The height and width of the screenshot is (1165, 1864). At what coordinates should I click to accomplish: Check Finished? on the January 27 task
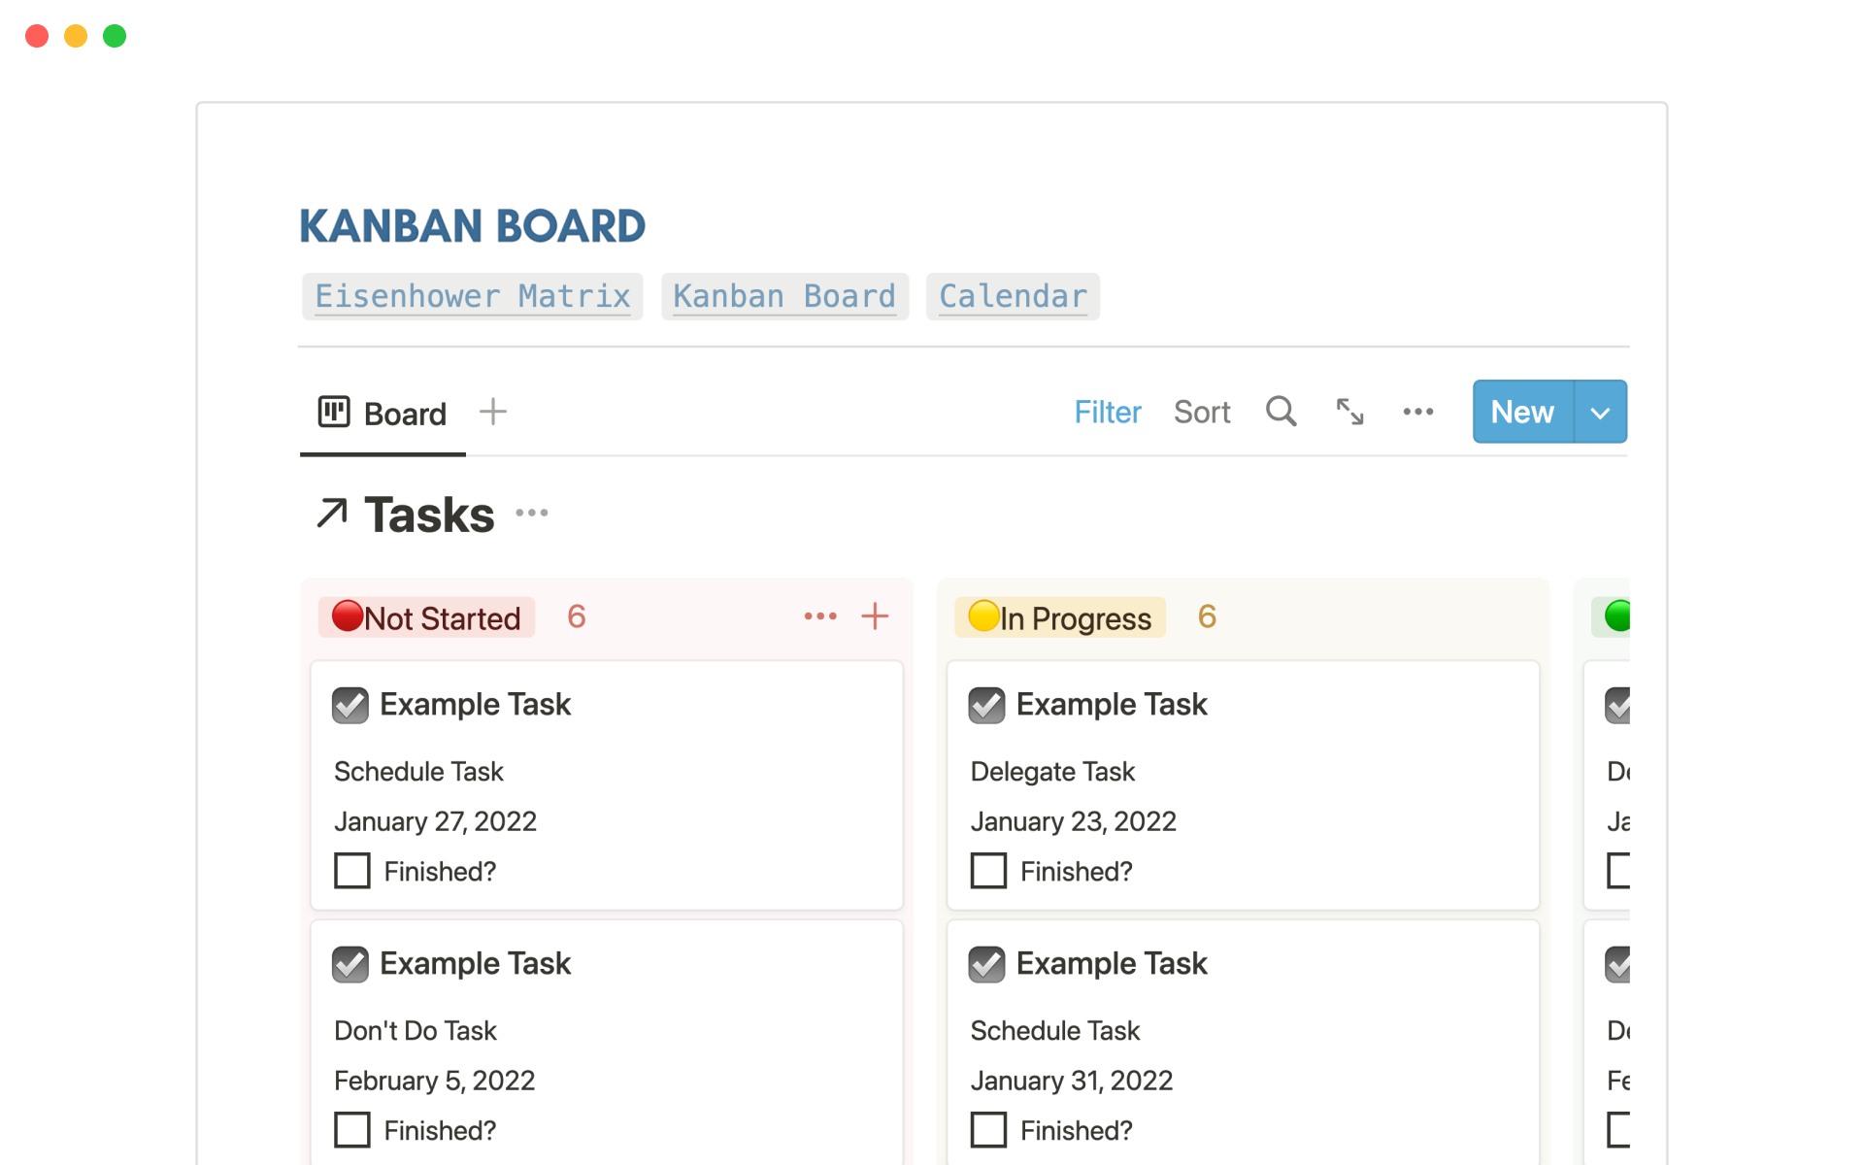[352, 871]
